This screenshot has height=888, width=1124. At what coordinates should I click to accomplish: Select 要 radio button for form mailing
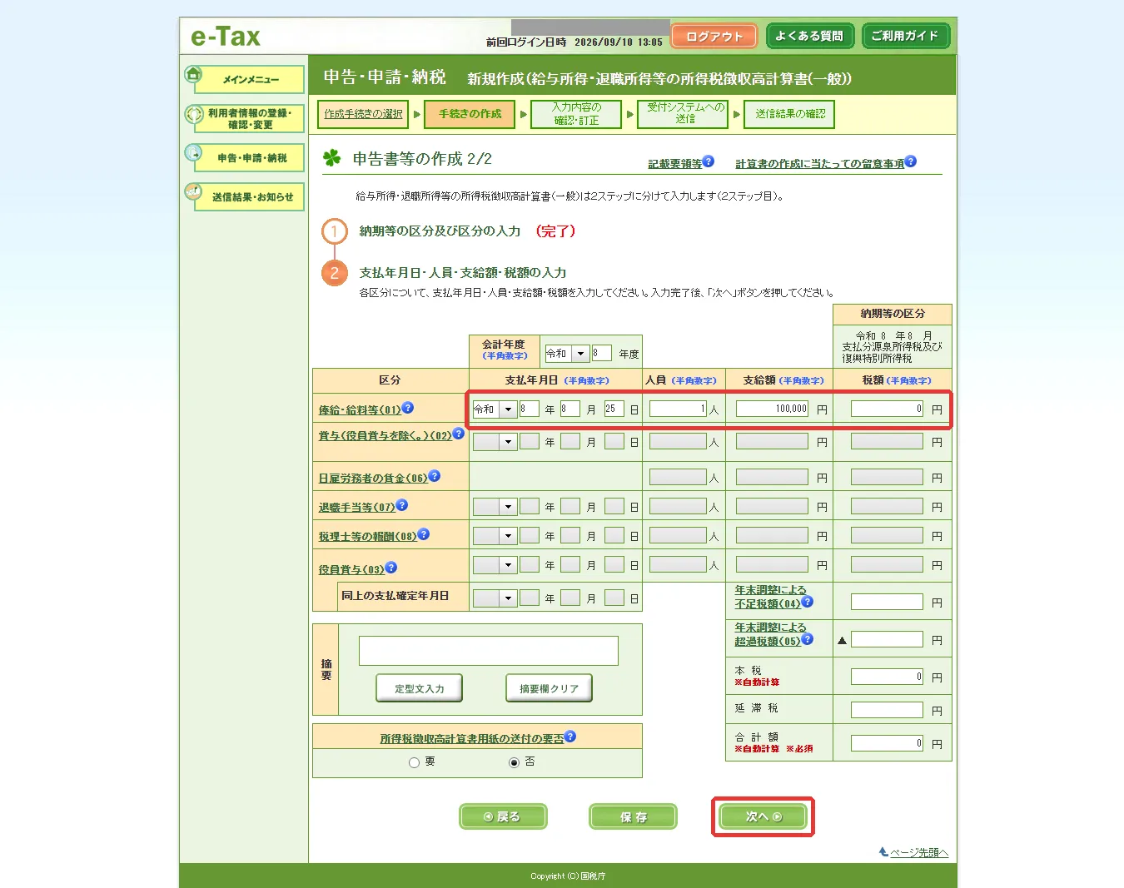[x=414, y=762]
